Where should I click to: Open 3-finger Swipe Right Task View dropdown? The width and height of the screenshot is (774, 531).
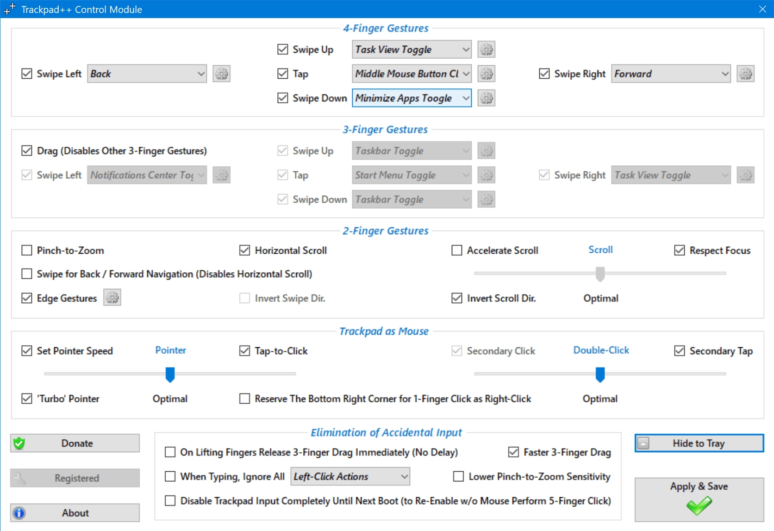click(671, 175)
